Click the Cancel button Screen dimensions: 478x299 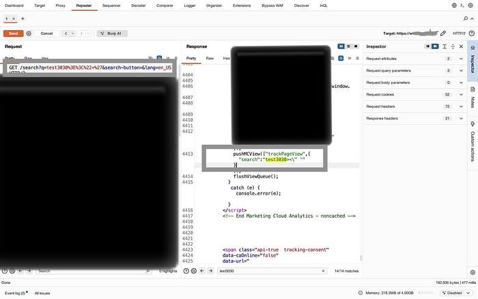(x=46, y=33)
